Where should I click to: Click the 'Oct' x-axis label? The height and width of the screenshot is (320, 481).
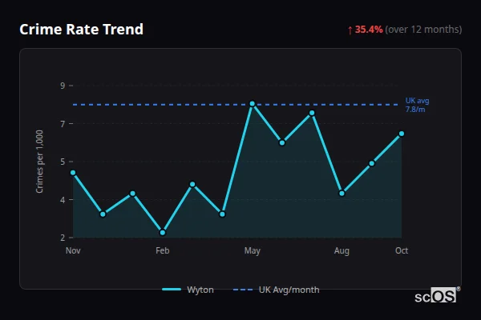[x=402, y=250]
